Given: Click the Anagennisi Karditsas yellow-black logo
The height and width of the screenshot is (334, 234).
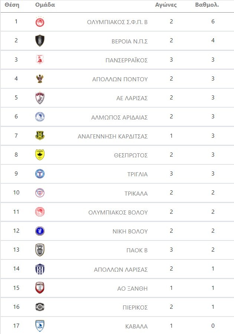Looking at the screenshot, I should (x=40, y=136).
